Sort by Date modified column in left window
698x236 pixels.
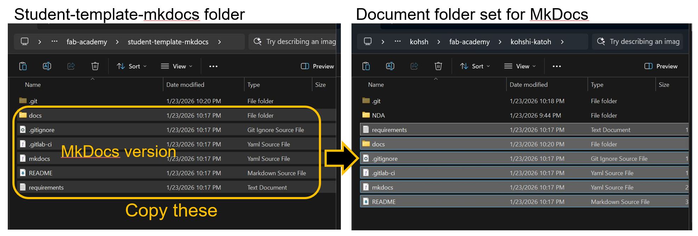(x=185, y=85)
